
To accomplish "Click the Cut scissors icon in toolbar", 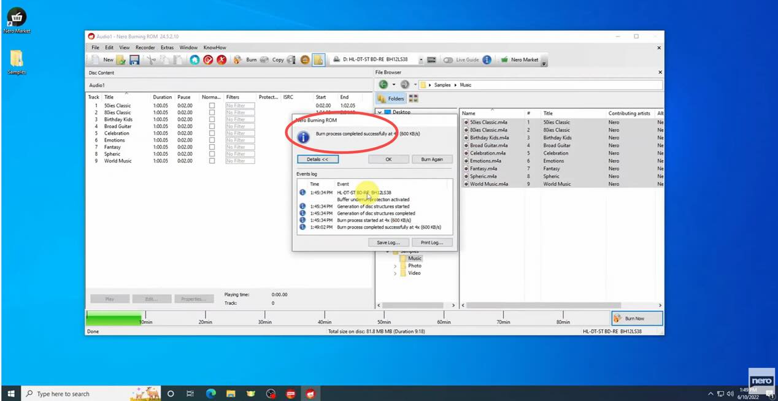I will 152,59.
